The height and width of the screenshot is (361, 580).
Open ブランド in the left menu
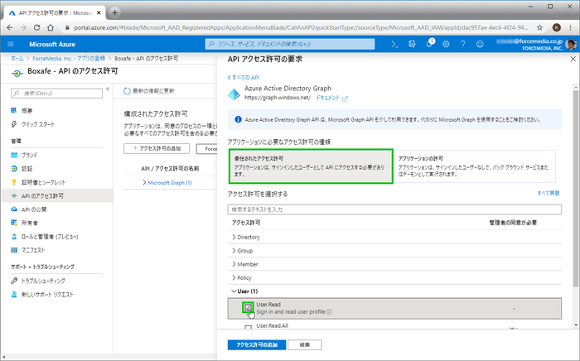[29, 155]
